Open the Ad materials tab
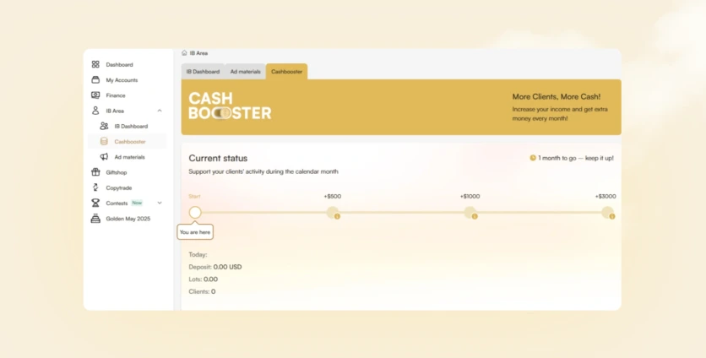Image resolution: width=706 pixels, height=358 pixels. click(x=245, y=72)
